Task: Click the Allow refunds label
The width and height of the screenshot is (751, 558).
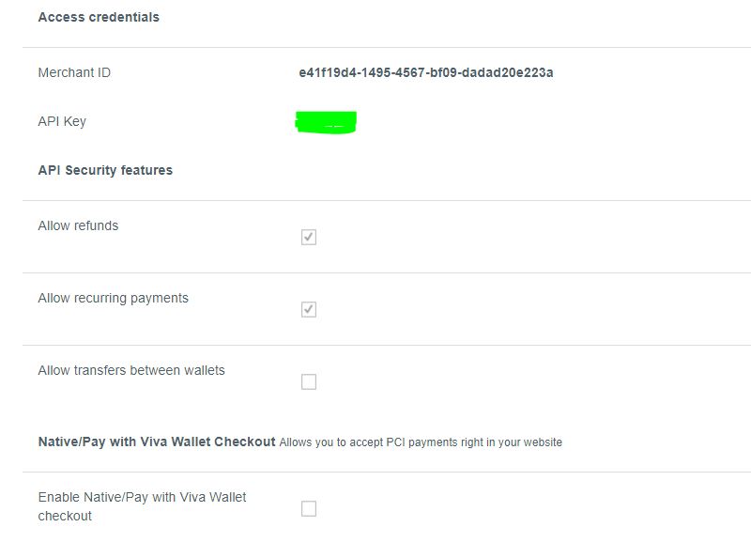Action: point(76,225)
